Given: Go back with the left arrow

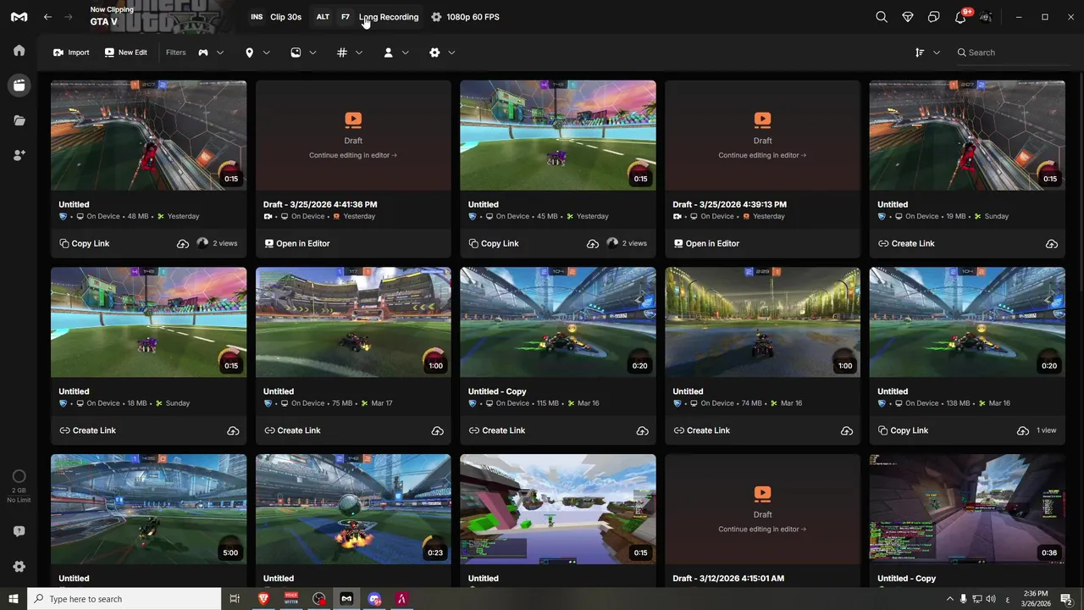Looking at the screenshot, I should click(x=48, y=17).
